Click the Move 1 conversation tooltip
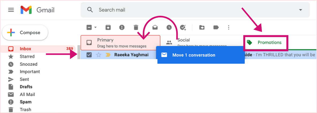This screenshot has width=317, height=113. click(201, 55)
